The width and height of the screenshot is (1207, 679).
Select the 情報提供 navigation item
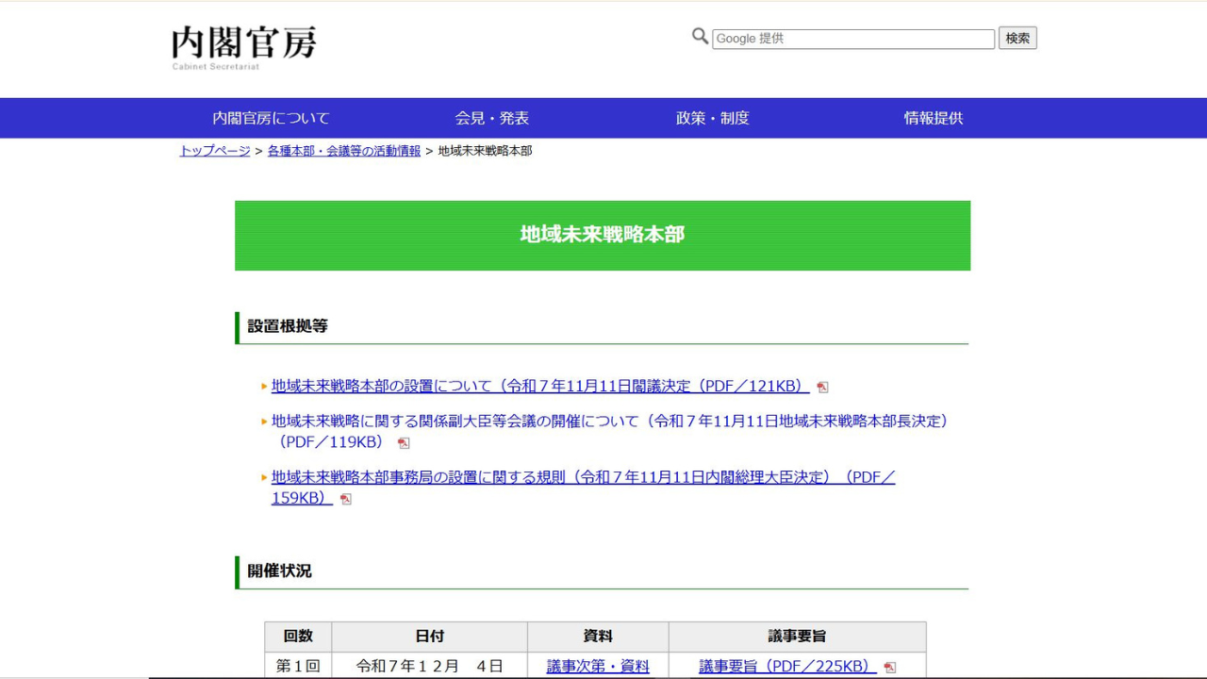coord(933,118)
